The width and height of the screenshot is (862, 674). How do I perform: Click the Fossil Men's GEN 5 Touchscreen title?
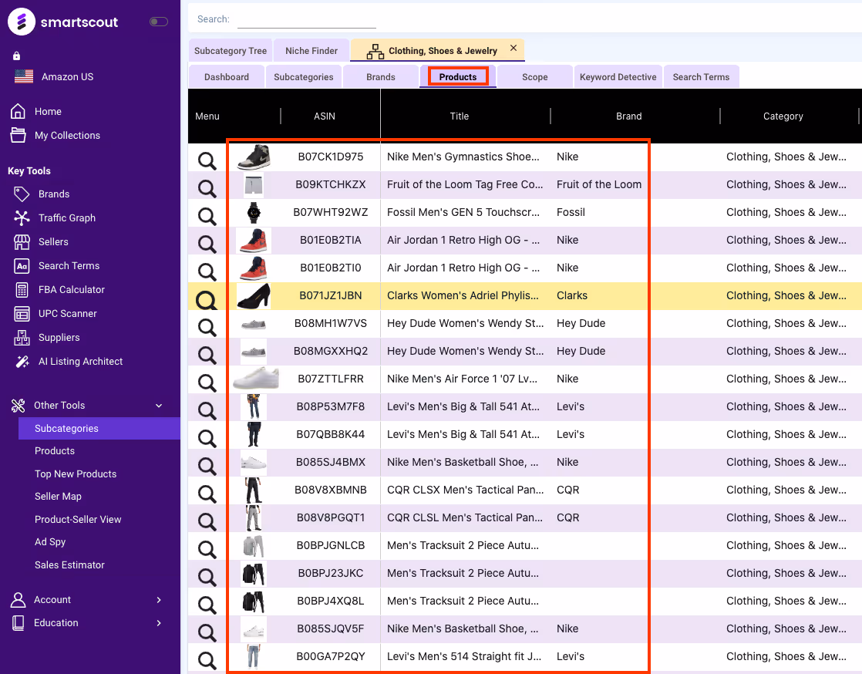(x=463, y=212)
